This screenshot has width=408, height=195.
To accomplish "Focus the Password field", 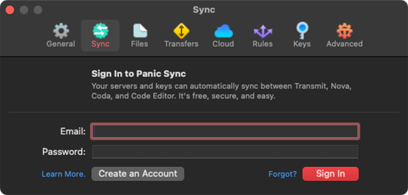I will click(x=225, y=151).
